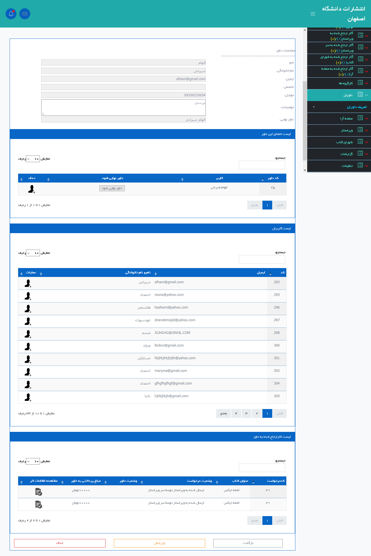Image resolution: width=371 pixels, height=556 pixels.
Task: Add user with code 305 via icon
Action: (28, 397)
